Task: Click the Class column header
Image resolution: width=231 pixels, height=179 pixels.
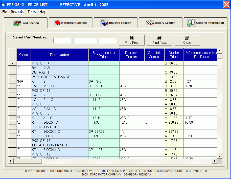Action: coord(24,55)
